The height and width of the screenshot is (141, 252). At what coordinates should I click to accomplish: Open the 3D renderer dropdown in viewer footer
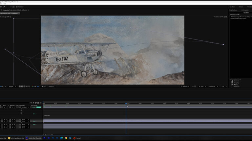[x=202, y=86]
